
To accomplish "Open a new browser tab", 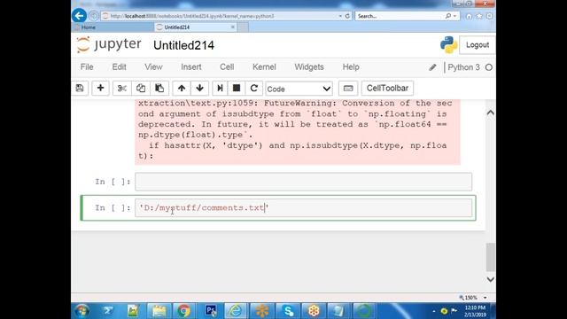I will point(243,27).
